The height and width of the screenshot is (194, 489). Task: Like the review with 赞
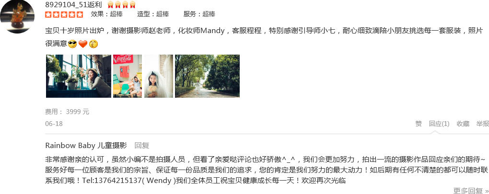click(419, 124)
